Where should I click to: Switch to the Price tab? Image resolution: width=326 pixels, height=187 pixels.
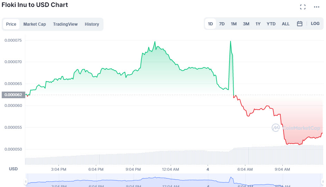pos(11,24)
